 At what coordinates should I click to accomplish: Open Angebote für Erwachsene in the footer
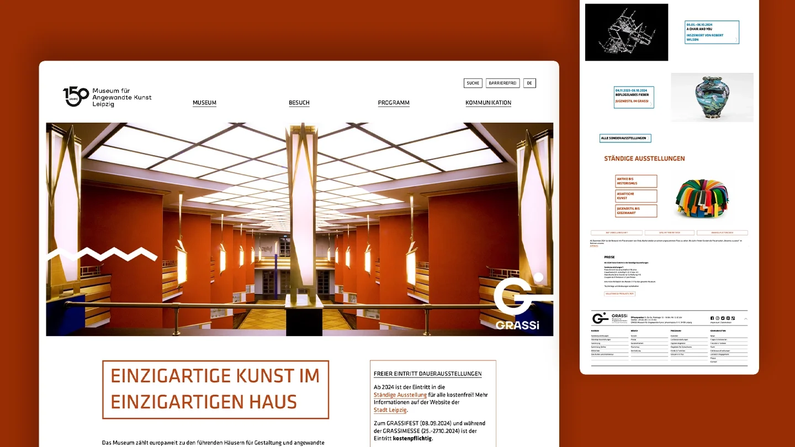[681, 347]
